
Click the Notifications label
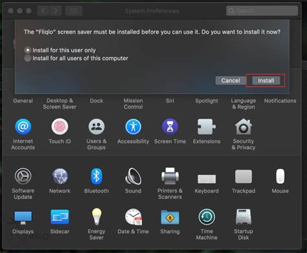click(x=280, y=101)
